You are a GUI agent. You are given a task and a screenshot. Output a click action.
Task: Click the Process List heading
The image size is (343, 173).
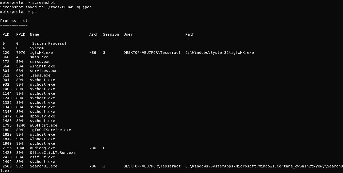(14, 21)
